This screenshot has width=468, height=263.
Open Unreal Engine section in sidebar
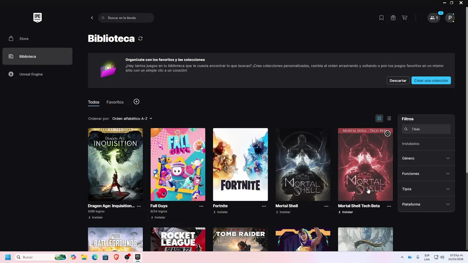tap(37, 74)
